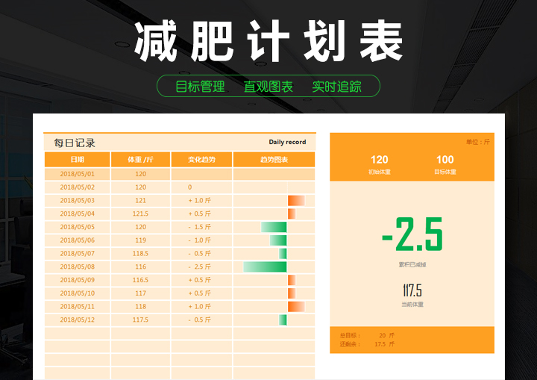Click the 目标管理 label in green banner

pos(200,87)
